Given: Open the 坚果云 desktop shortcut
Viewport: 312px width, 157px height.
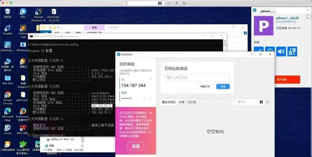Looking at the screenshot, I should point(23,63).
